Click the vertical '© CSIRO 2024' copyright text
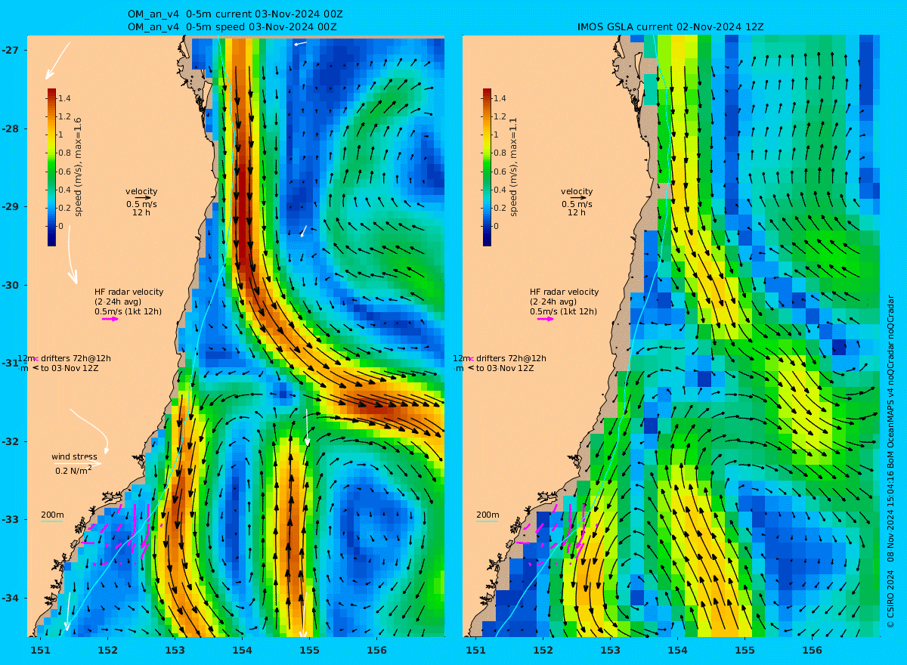This screenshot has height=665, width=907. click(x=890, y=601)
